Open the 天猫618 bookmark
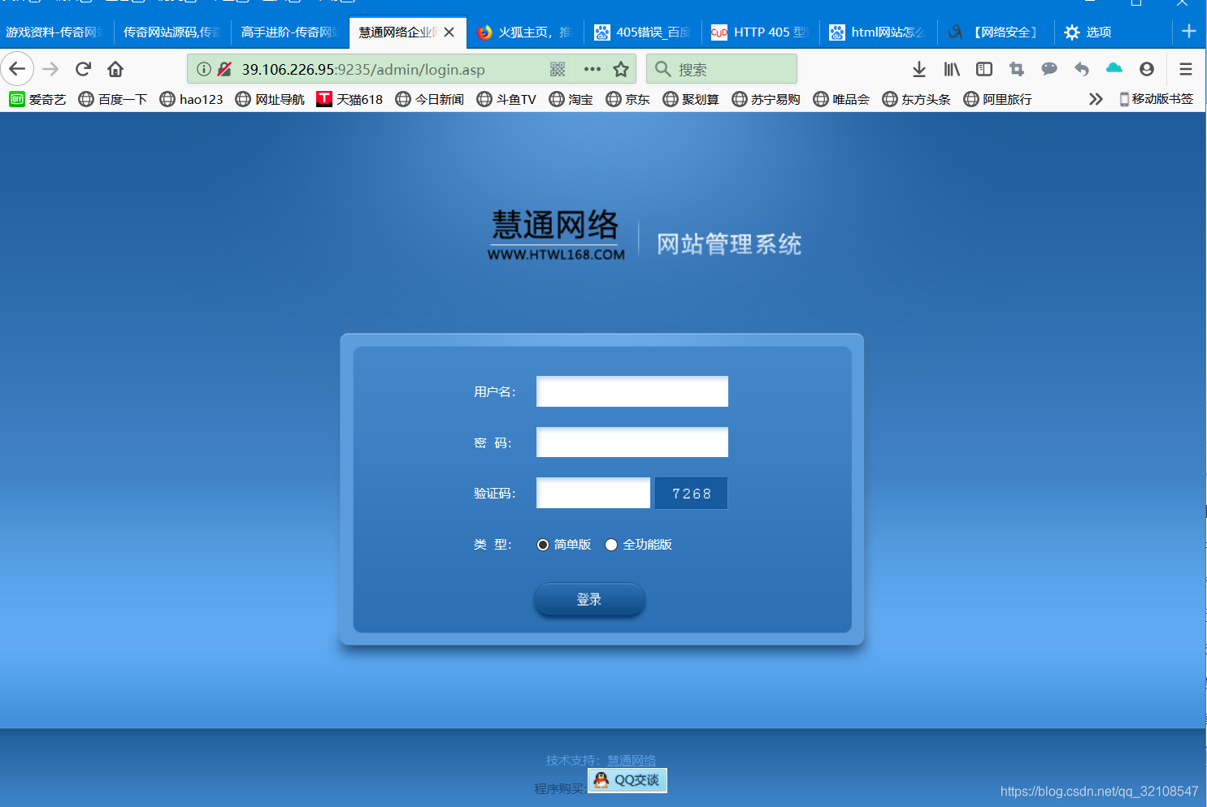1207x807 pixels. click(x=350, y=99)
